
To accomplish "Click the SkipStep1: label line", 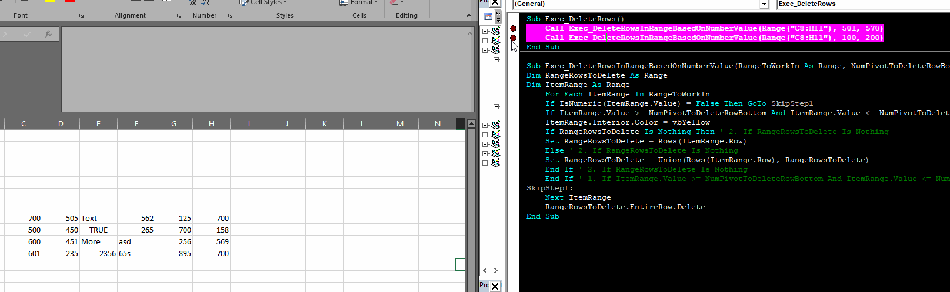I will [x=550, y=188].
